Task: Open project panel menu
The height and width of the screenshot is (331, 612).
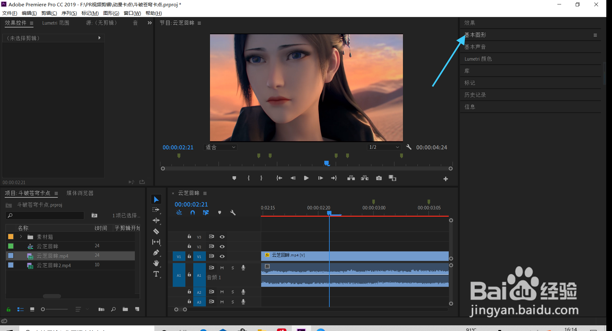Action: (56, 193)
